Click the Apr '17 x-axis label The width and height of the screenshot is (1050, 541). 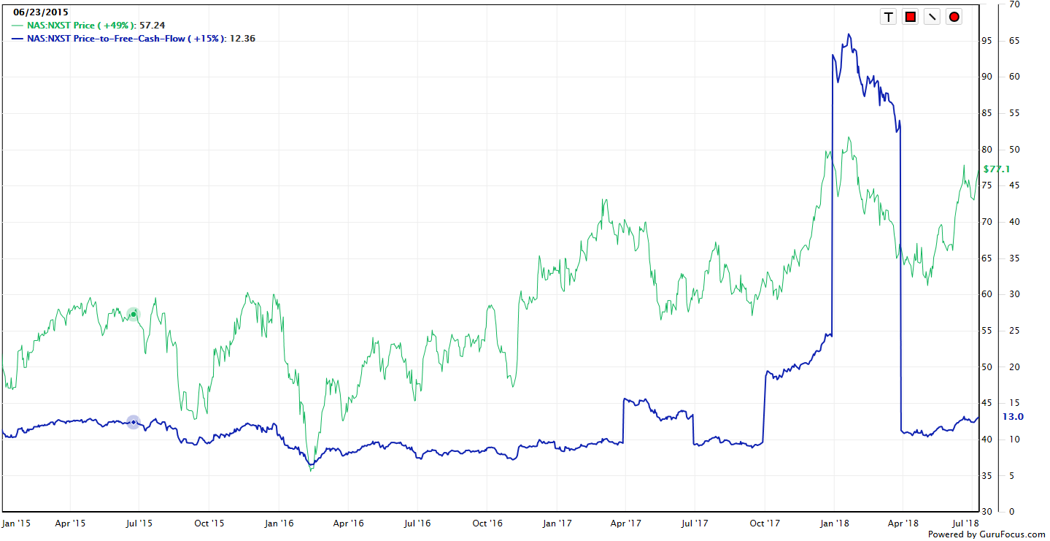pyautogui.click(x=625, y=523)
